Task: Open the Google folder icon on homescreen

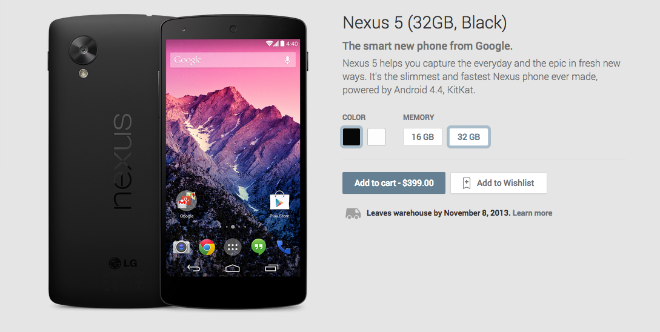Action: pyautogui.click(x=187, y=201)
